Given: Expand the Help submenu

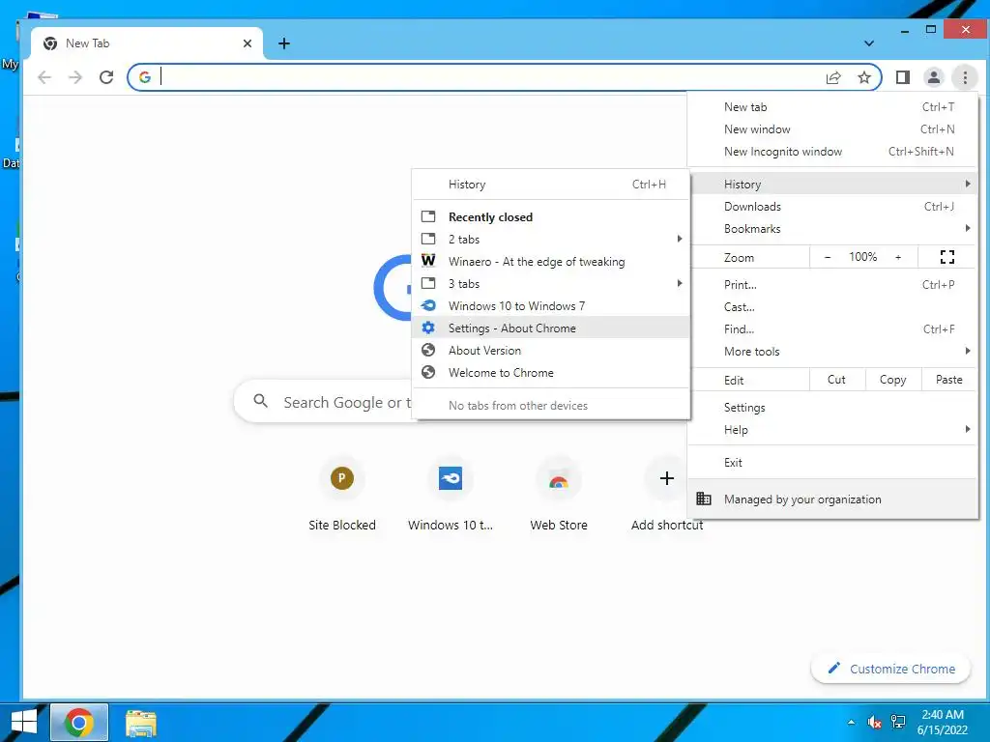Looking at the screenshot, I should pos(832,430).
